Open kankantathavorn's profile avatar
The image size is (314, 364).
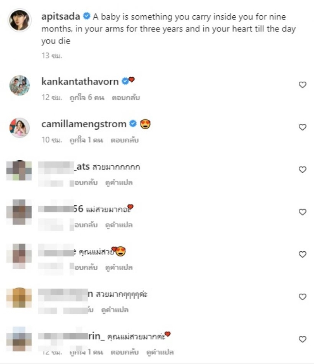(x=20, y=85)
